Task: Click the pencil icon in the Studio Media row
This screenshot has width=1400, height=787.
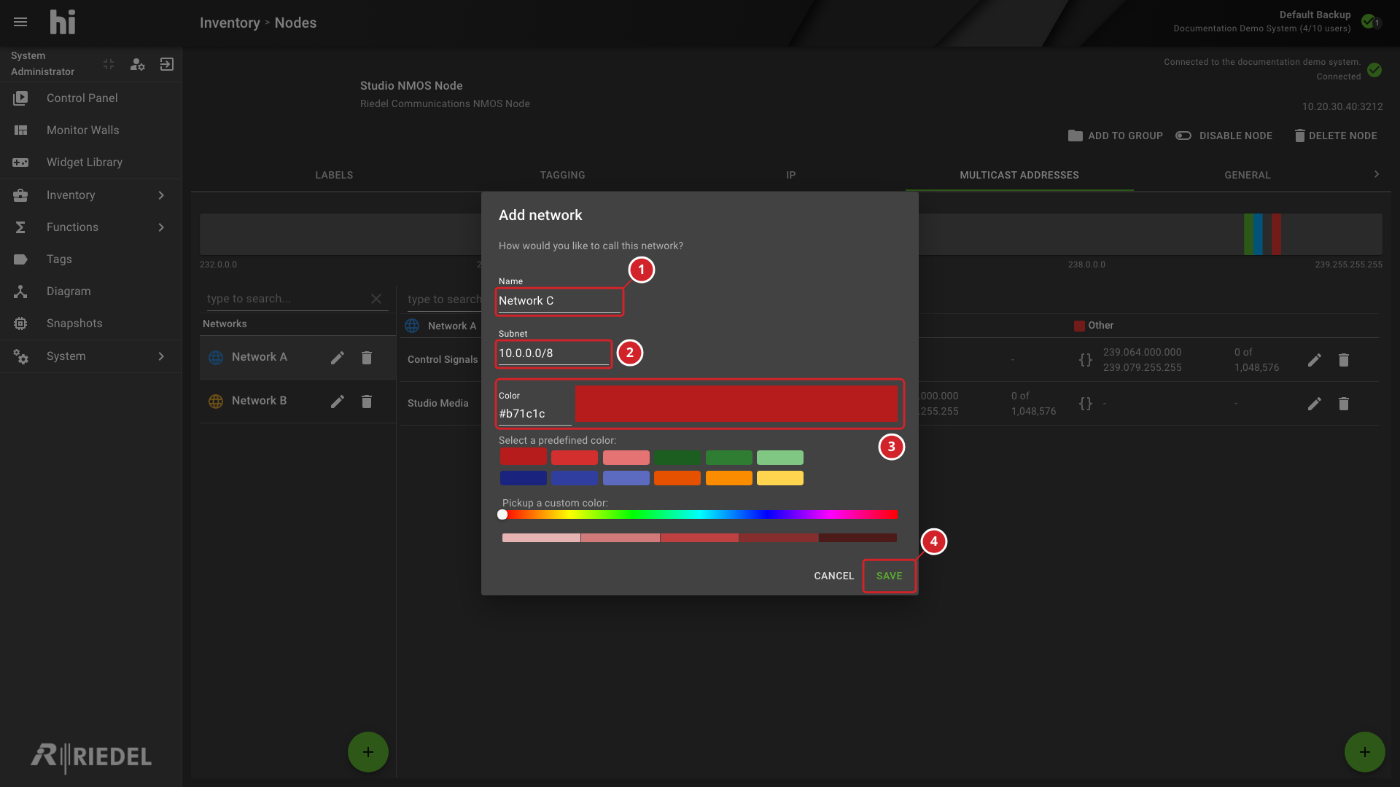Action: (x=1315, y=404)
